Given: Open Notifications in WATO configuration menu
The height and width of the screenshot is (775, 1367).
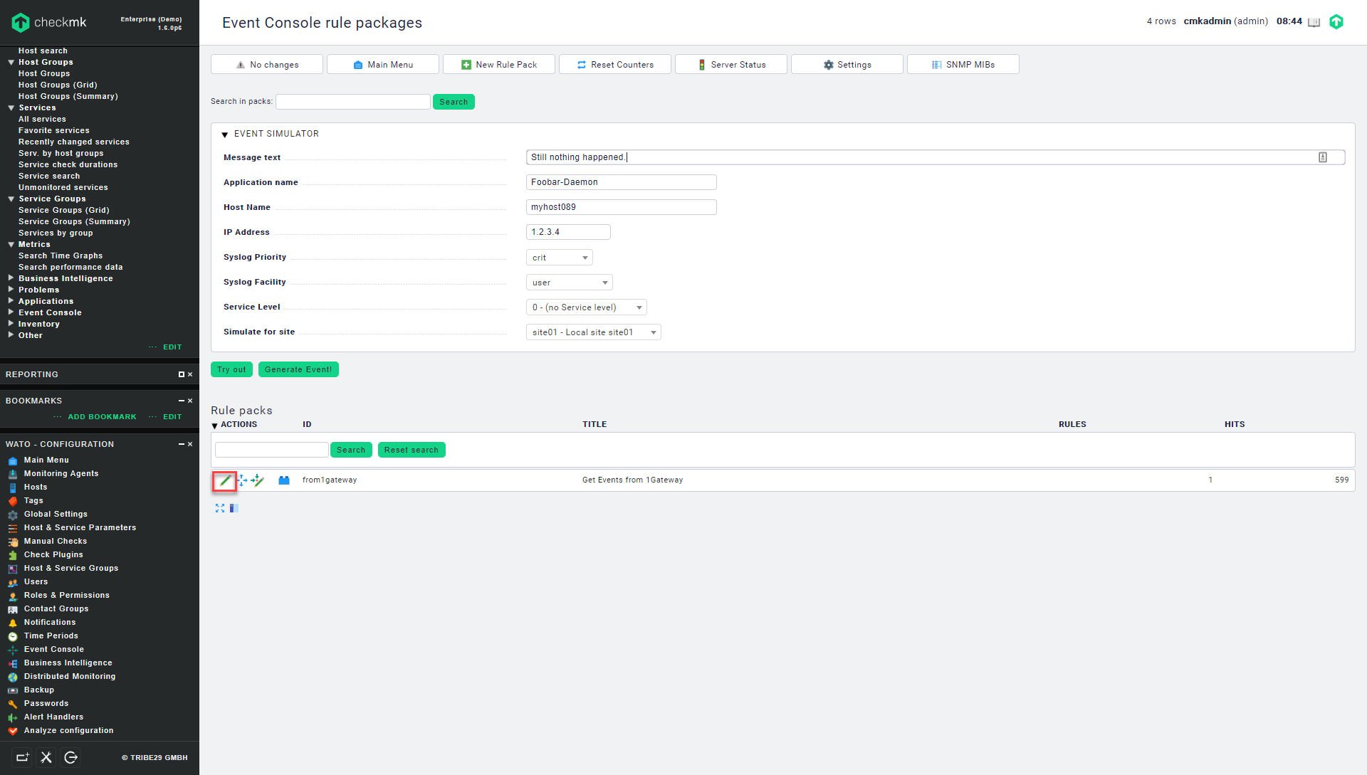Looking at the screenshot, I should click(x=49, y=622).
